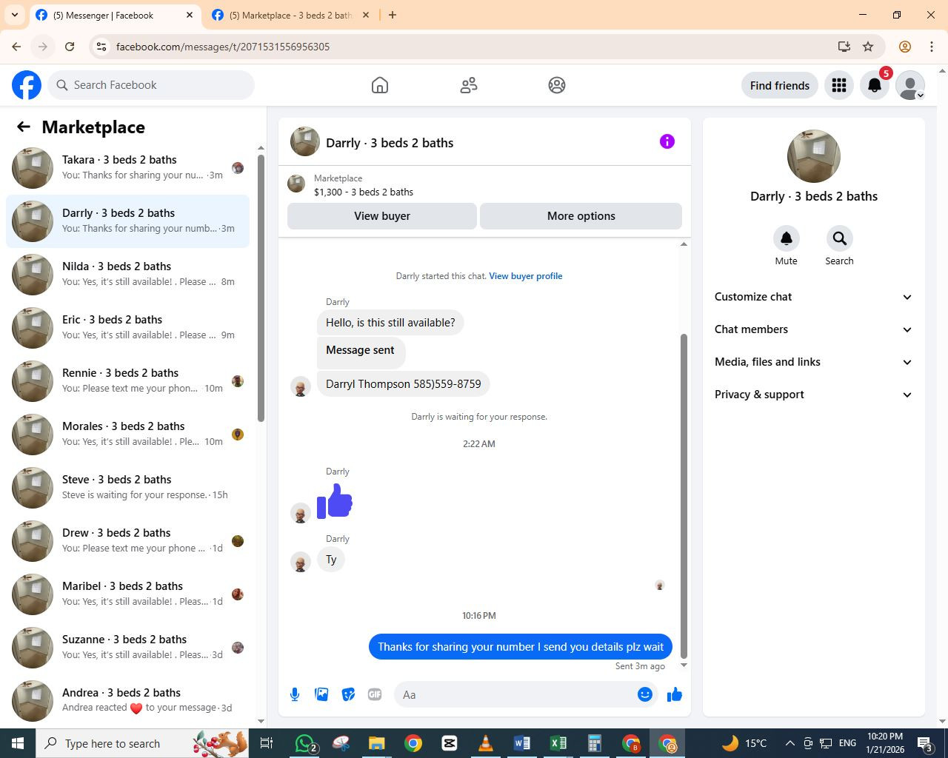Open the Takara 3 beds 2 baths chat

[x=127, y=168]
